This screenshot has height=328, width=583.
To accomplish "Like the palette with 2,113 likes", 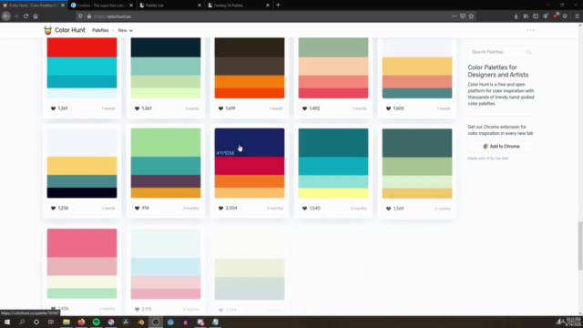I will click(x=143, y=309).
